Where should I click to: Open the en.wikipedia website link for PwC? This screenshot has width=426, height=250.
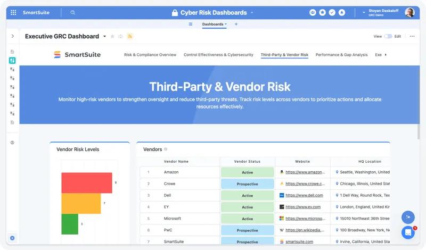305,230
